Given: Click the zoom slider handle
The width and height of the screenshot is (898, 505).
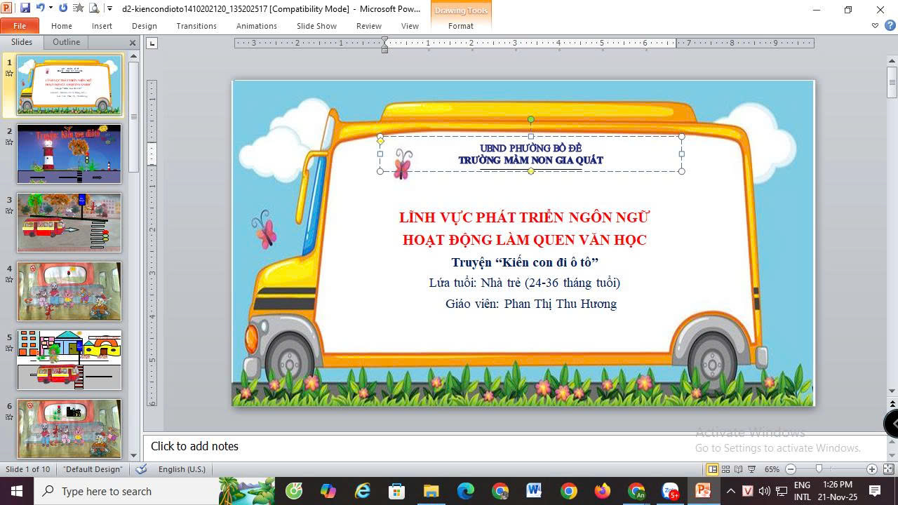Looking at the screenshot, I should [819, 469].
